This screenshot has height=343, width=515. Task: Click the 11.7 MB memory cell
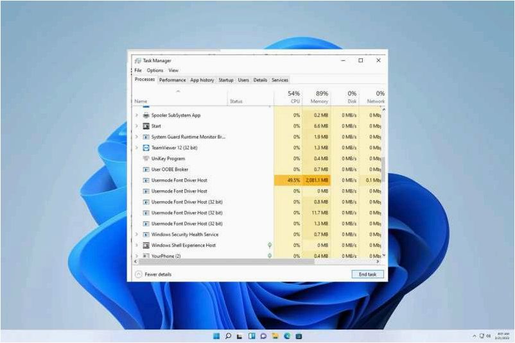(x=317, y=213)
